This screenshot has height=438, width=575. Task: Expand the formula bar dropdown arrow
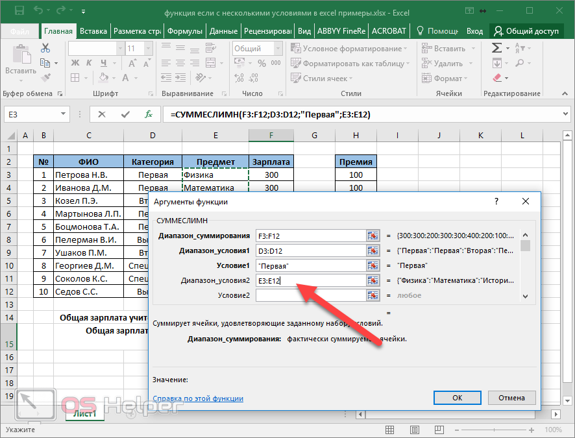(x=564, y=114)
